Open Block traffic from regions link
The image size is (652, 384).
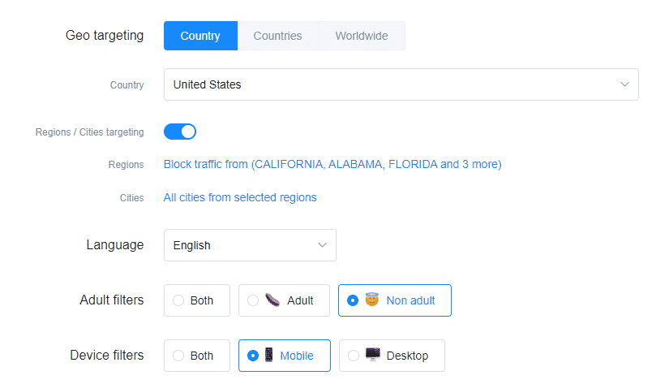coord(332,164)
